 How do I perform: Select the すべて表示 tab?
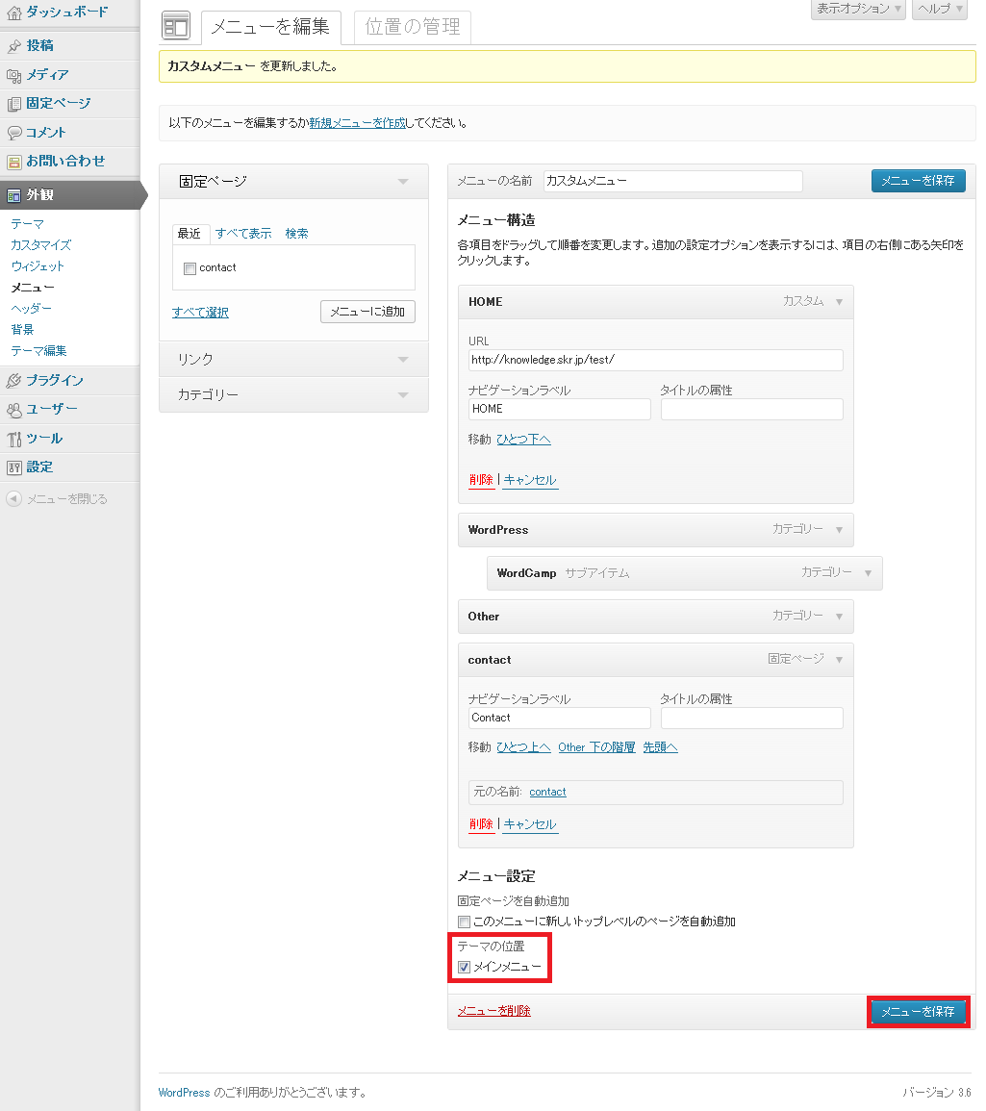(x=243, y=234)
